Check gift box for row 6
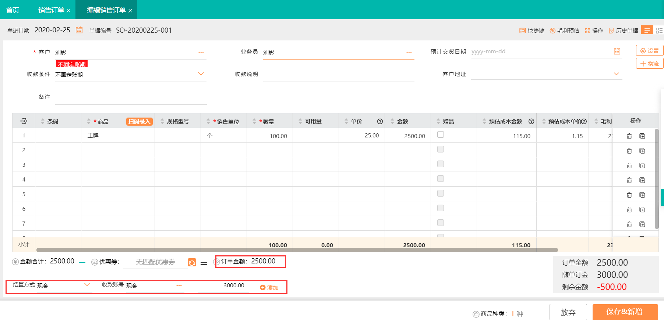This screenshot has height=320, width=664. coord(441,208)
